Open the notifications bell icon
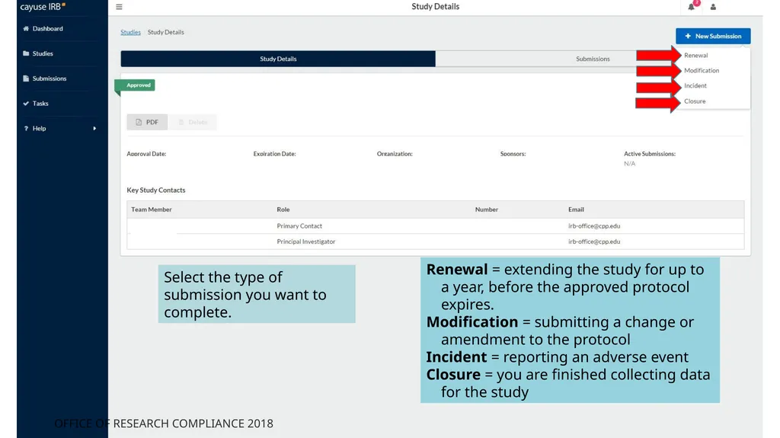Viewport: 780px width, 438px height. coord(692,7)
